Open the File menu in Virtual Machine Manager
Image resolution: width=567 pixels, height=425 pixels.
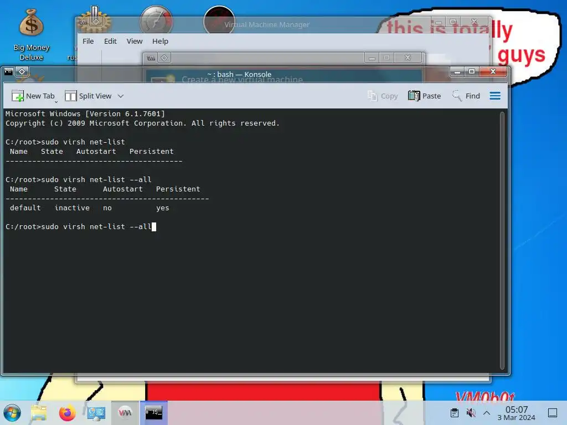[88, 41]
